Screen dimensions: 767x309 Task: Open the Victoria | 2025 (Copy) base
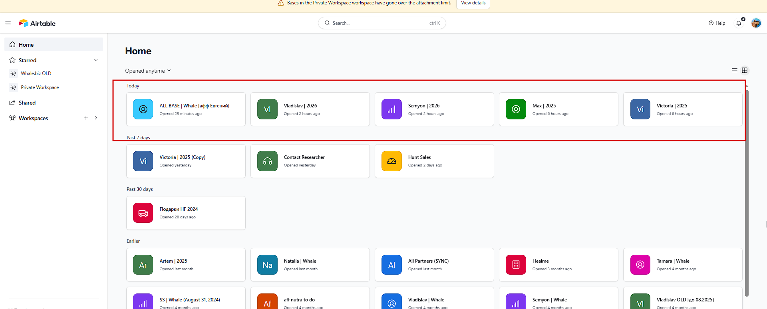[186, 161]
